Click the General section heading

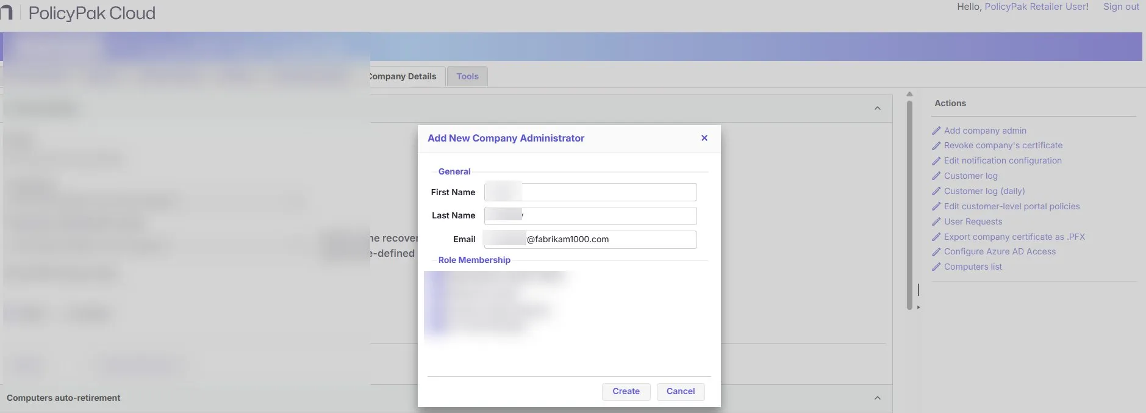click(x=454, y=171)
